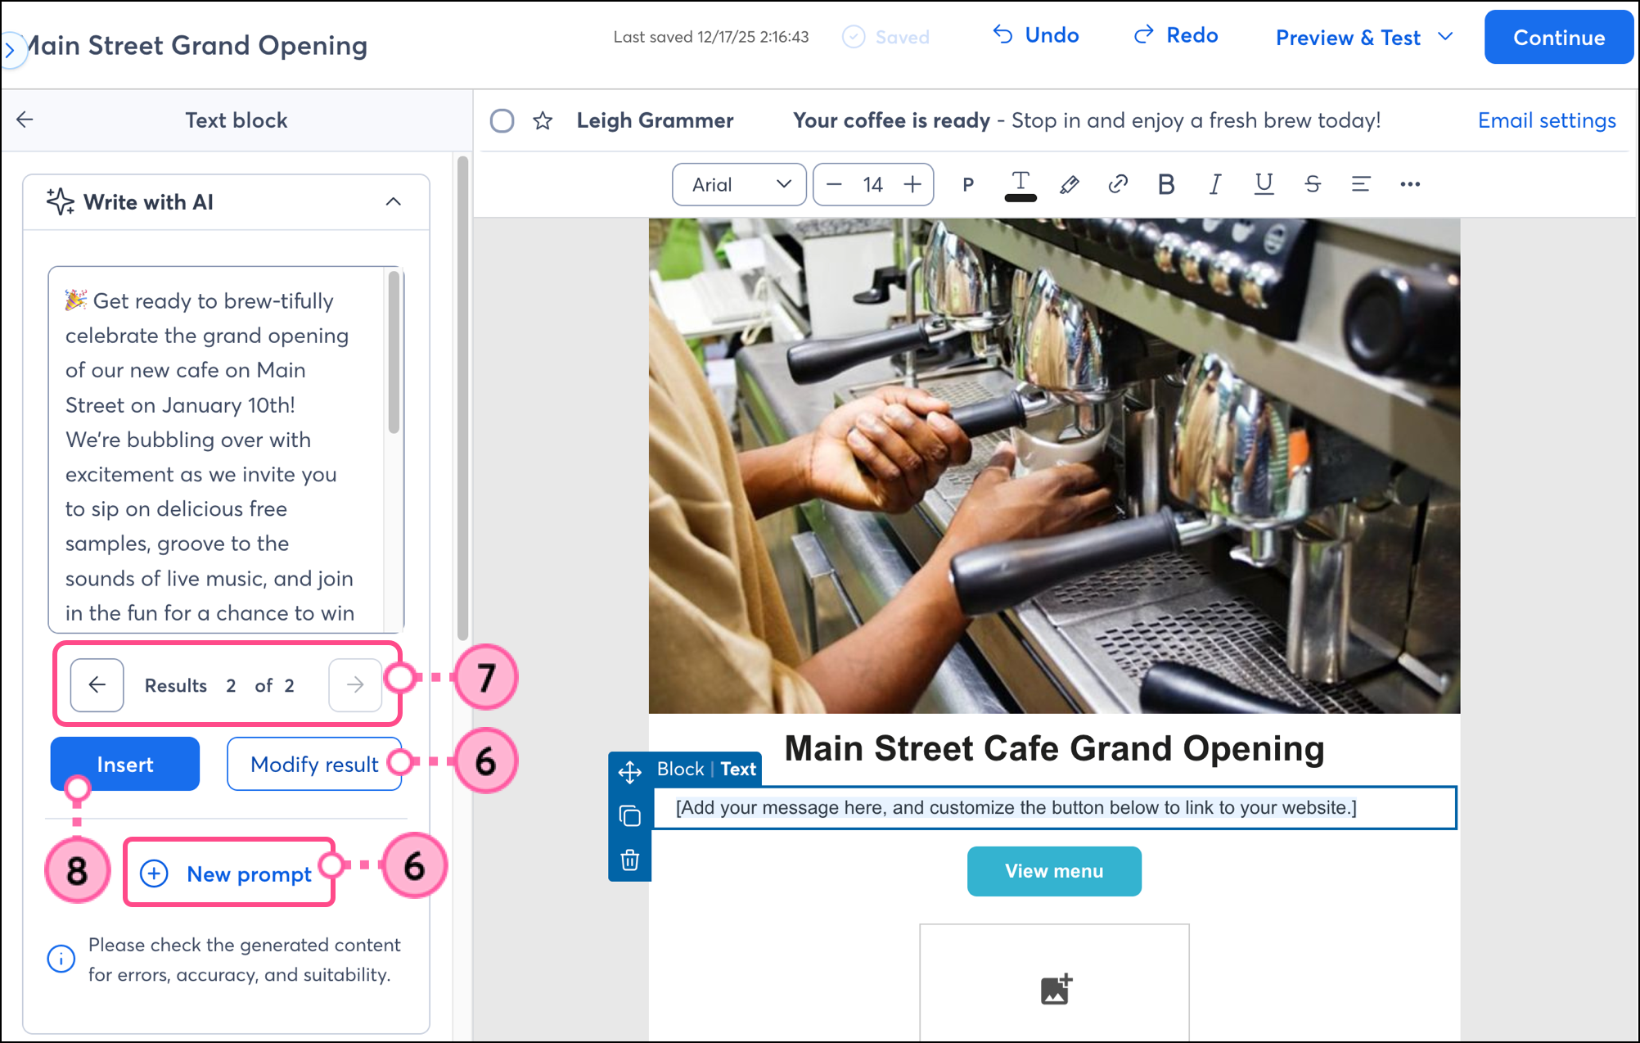Apply italic formatting
This screenshot has height=1043, width=1640.
click(x=1215, y=184)
